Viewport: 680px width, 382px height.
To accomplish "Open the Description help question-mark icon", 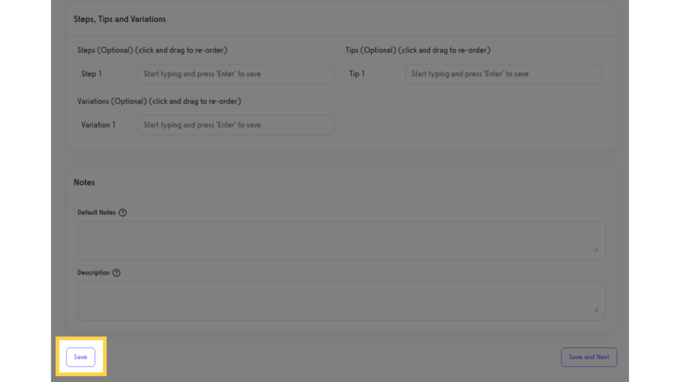I will [x=116, y=273].
